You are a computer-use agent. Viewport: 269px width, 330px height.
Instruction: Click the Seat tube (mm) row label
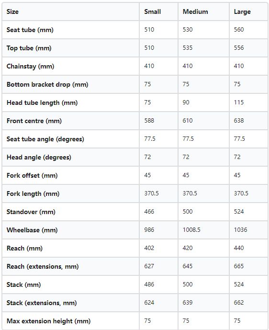pos(30,30)
